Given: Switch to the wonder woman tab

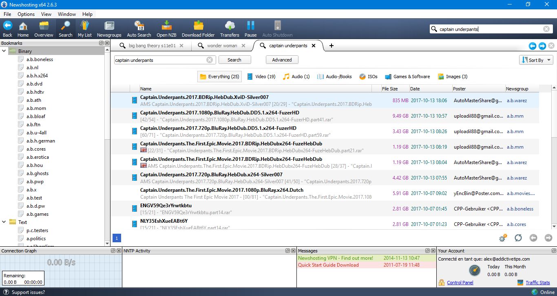Looking at the screenshot, I should 222,46.
